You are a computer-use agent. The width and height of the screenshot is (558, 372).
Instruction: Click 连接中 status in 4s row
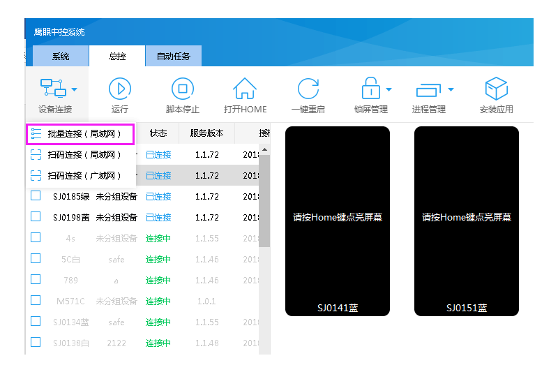point(158,239)
